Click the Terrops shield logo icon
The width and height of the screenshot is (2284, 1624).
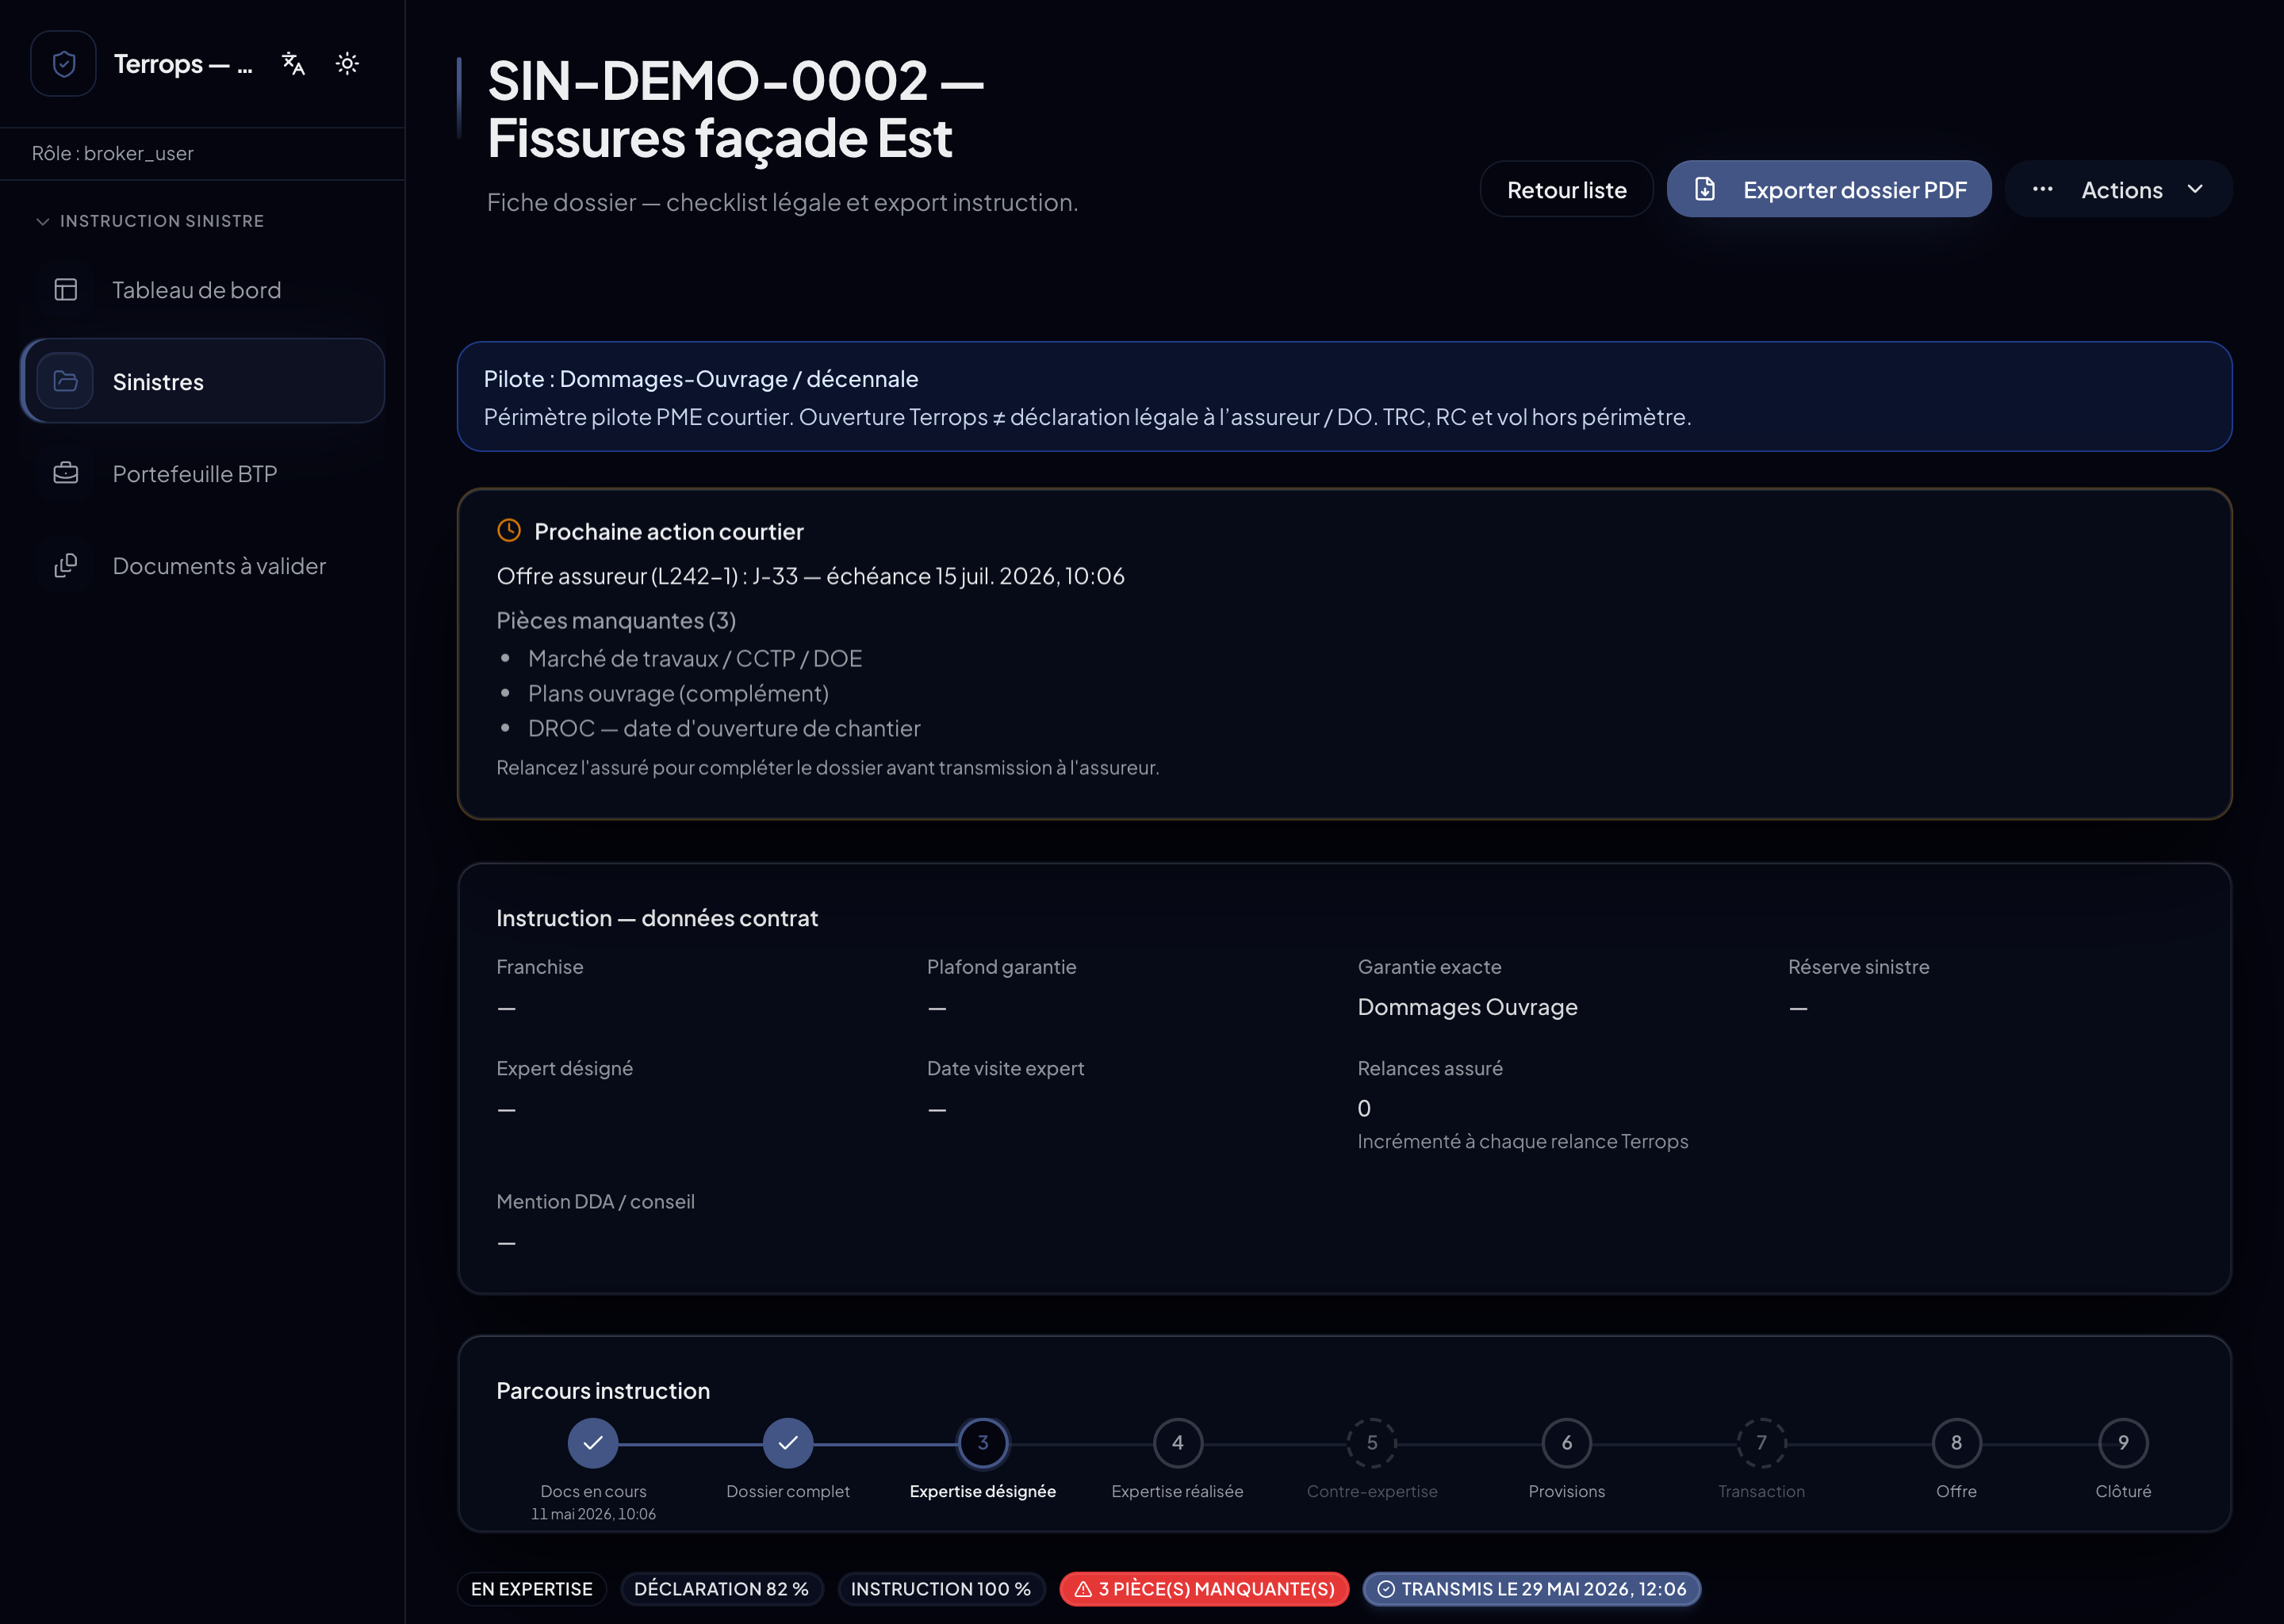[x=63, y=64]
